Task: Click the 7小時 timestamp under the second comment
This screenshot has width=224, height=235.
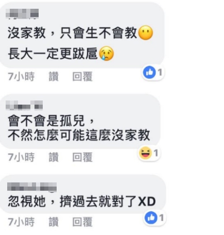Action: [x=21, y=157]
